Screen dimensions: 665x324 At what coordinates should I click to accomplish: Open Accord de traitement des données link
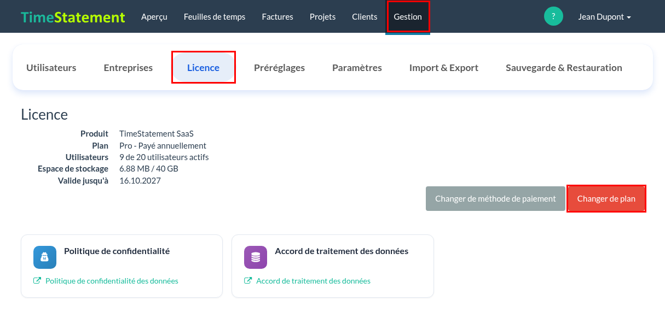pos(314,281)
